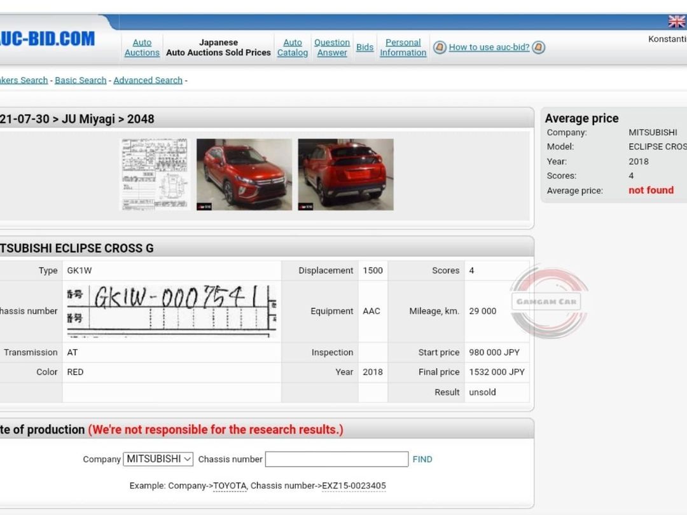This screenshot has height=515, width=687.
Task: Go to Question Answer section
Action: point(331,47)
